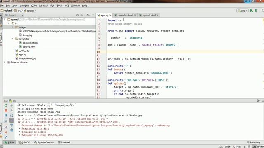Open help with the question mark icon

tap(6, 137)
